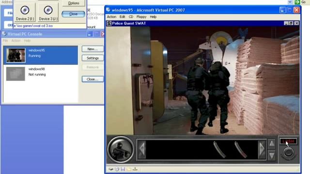Click the red LASH display
310x174 pixels.
[x=288, y=141]
